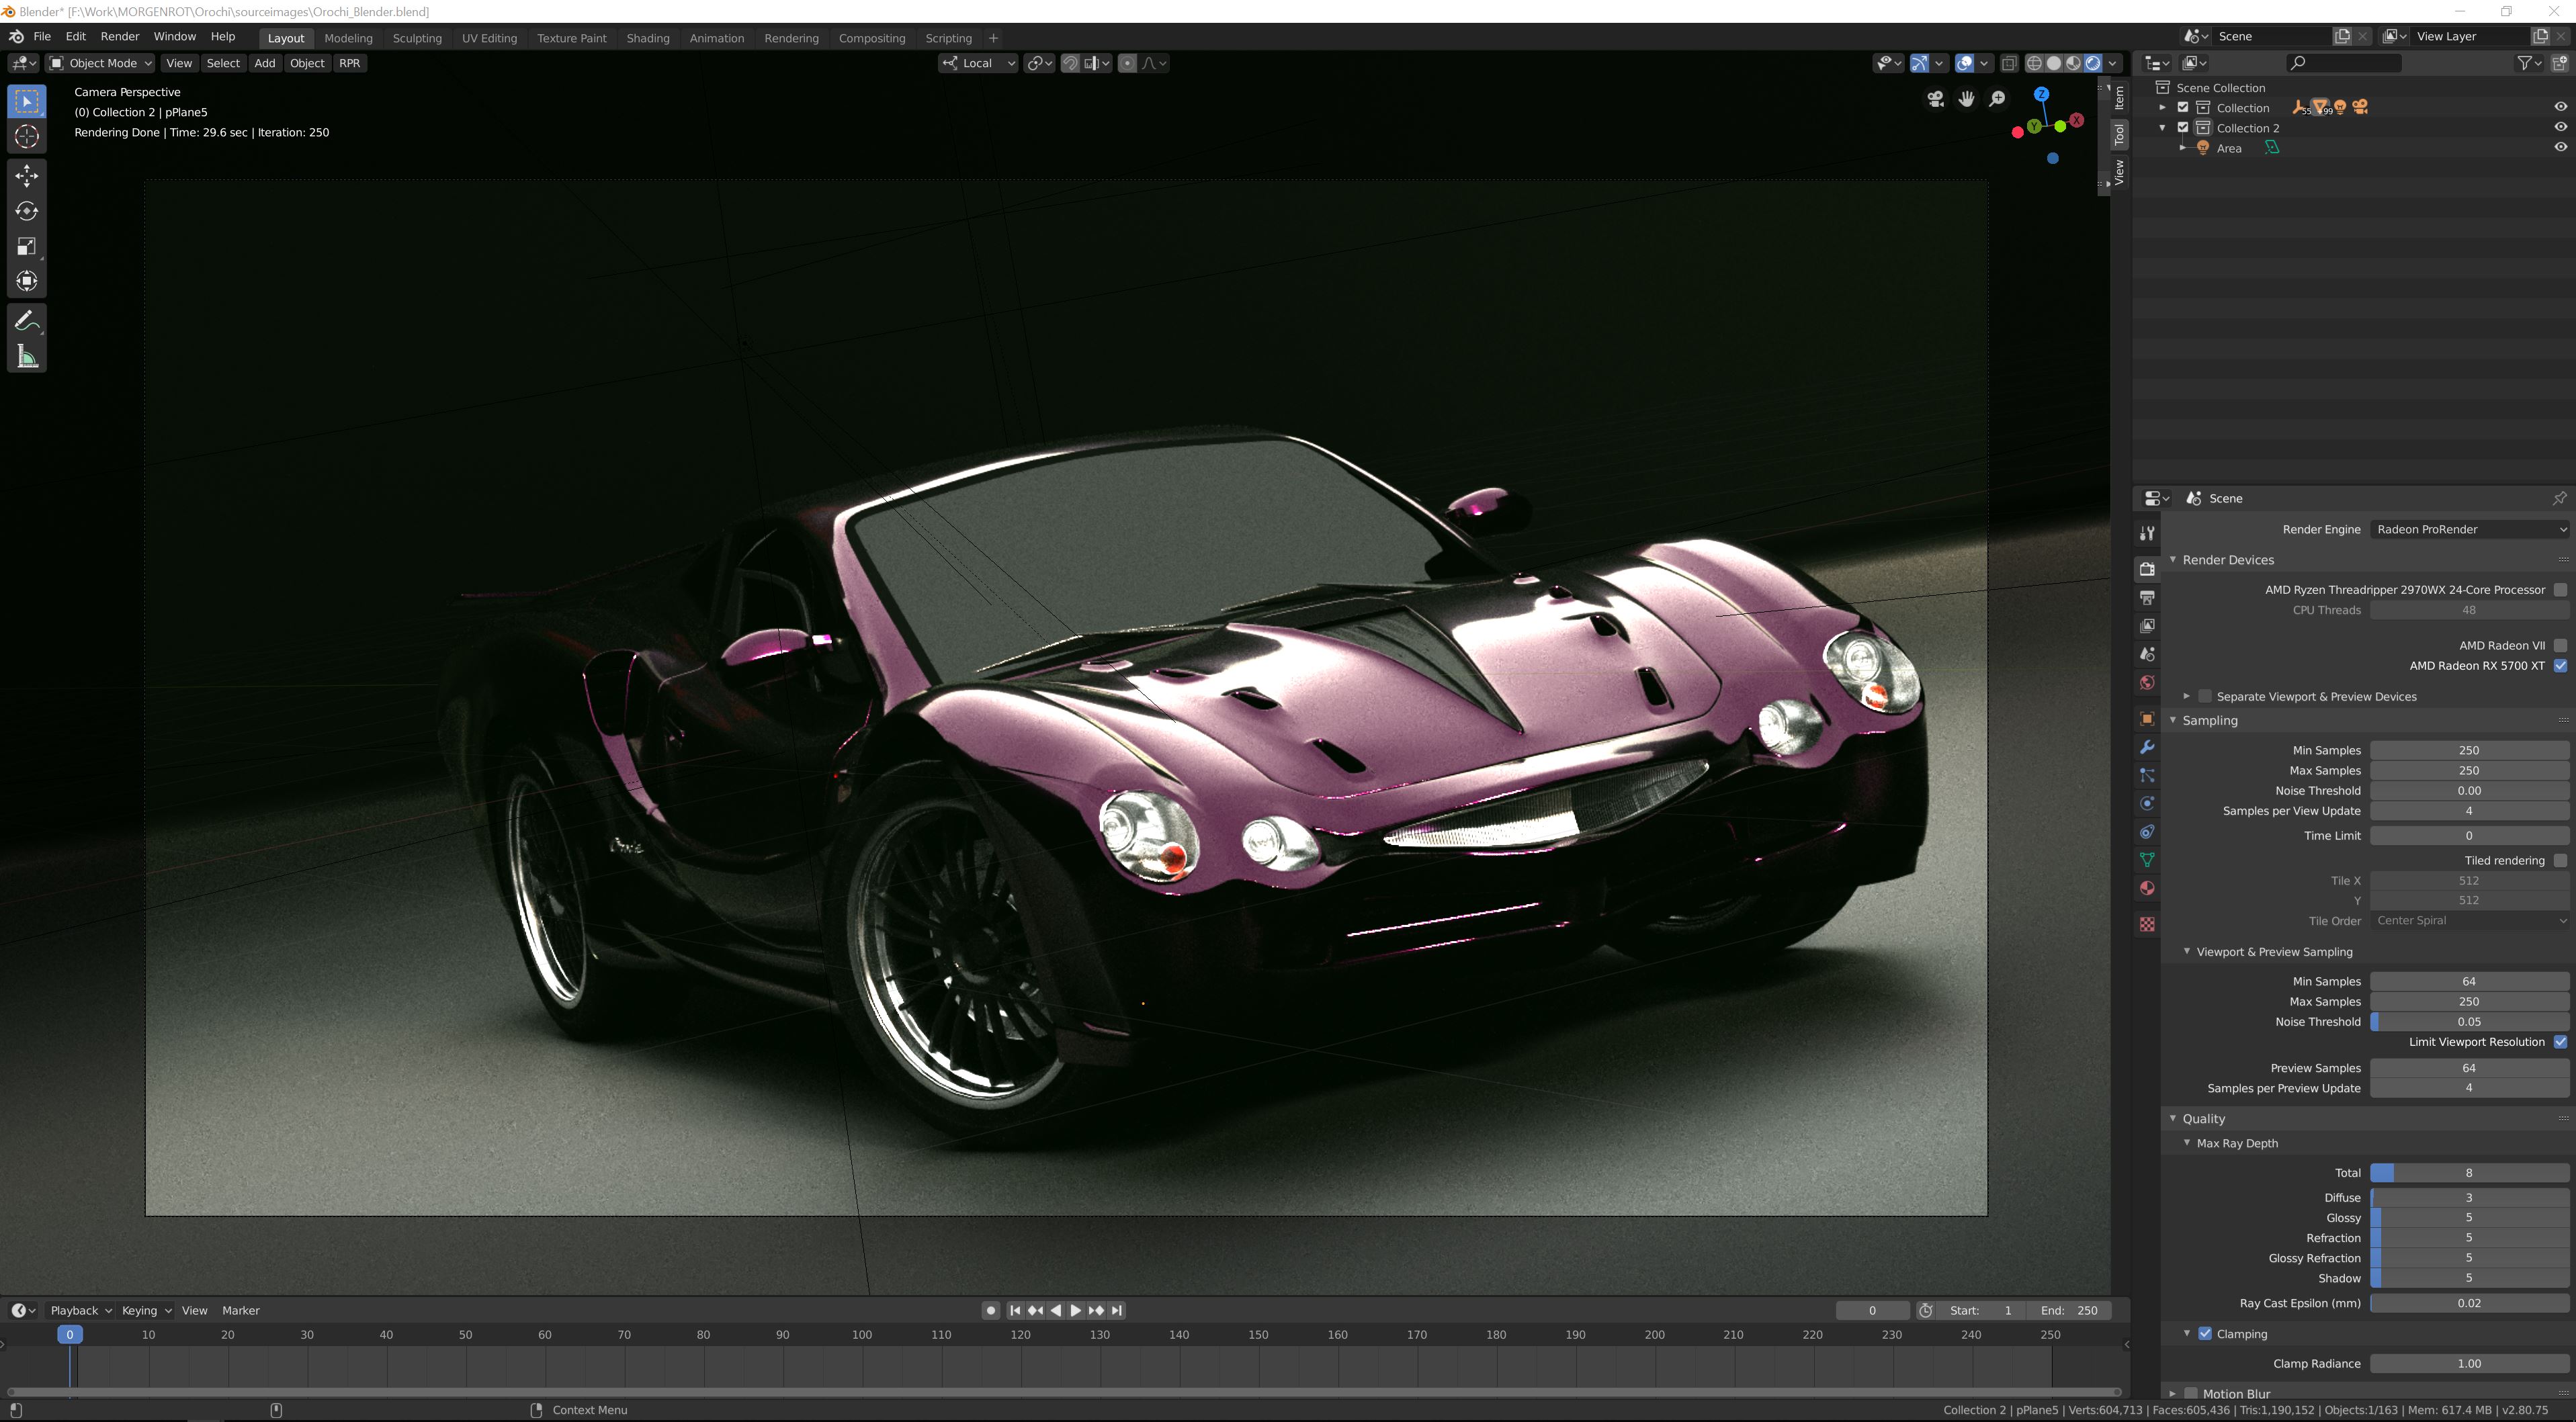2576x1422 pixels.
Task: Click the Marker timeline menu
Action: point(241,1311)
